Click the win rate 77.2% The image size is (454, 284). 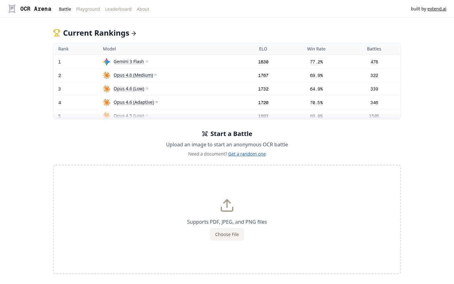316,62
